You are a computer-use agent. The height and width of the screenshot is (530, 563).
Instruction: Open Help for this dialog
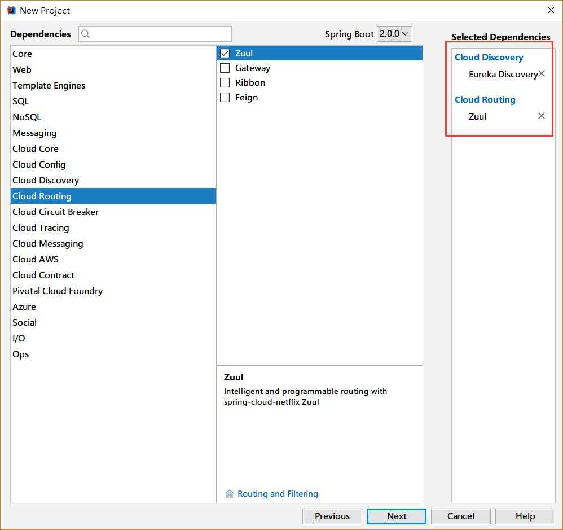coord(525,516)
